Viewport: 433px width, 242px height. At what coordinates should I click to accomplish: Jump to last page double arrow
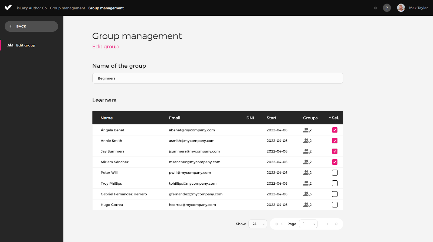pos(336,224)
